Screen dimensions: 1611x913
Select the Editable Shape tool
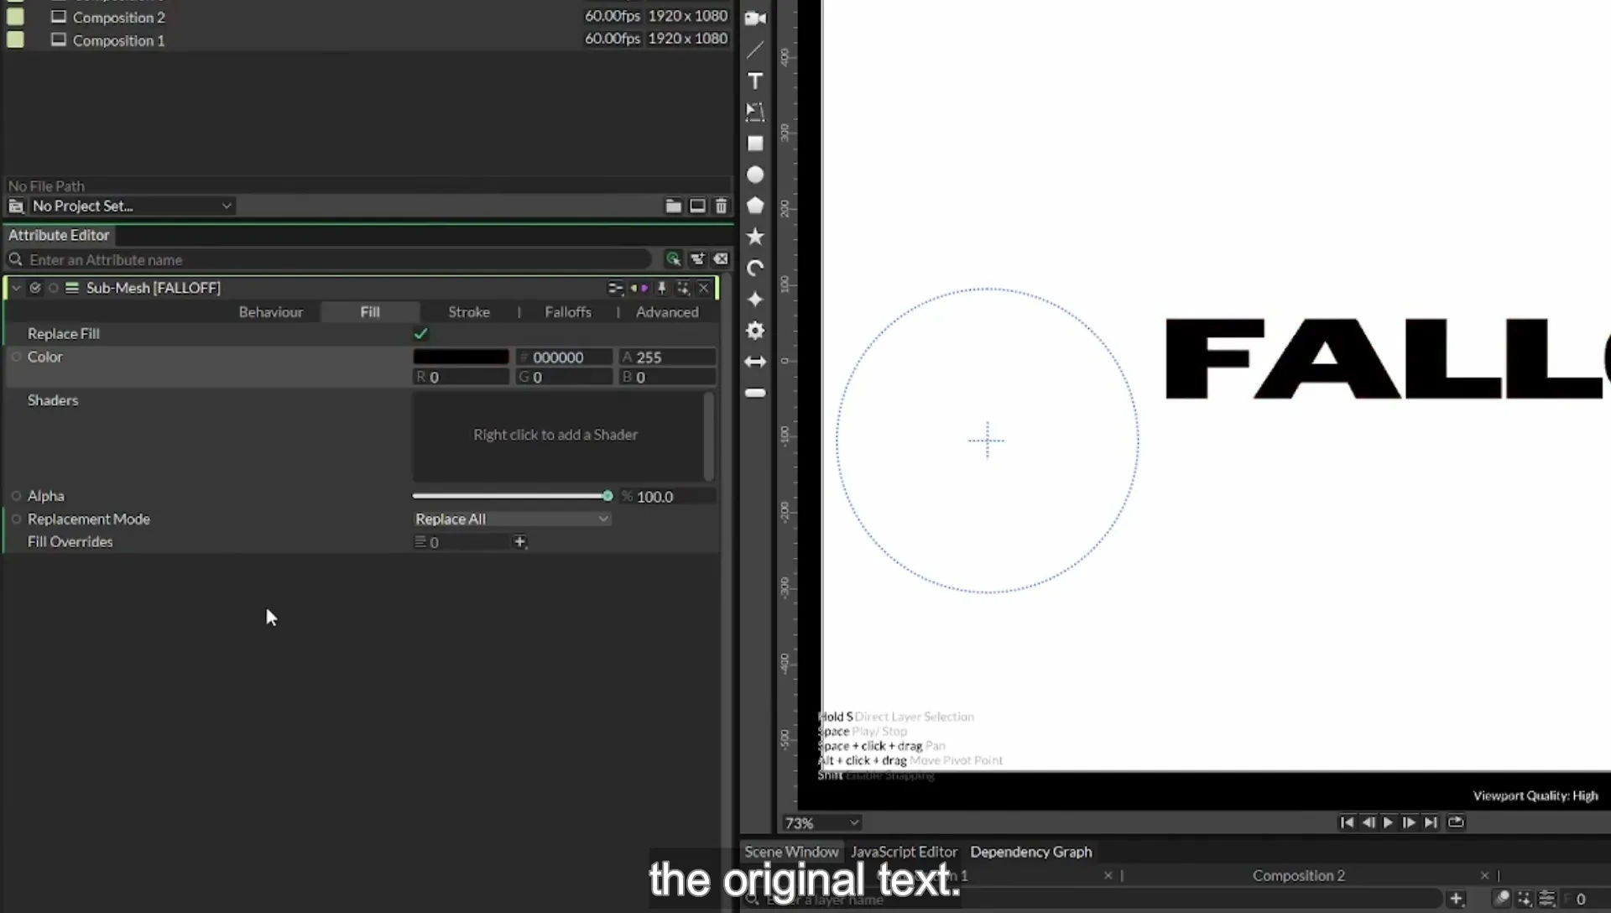755,112
